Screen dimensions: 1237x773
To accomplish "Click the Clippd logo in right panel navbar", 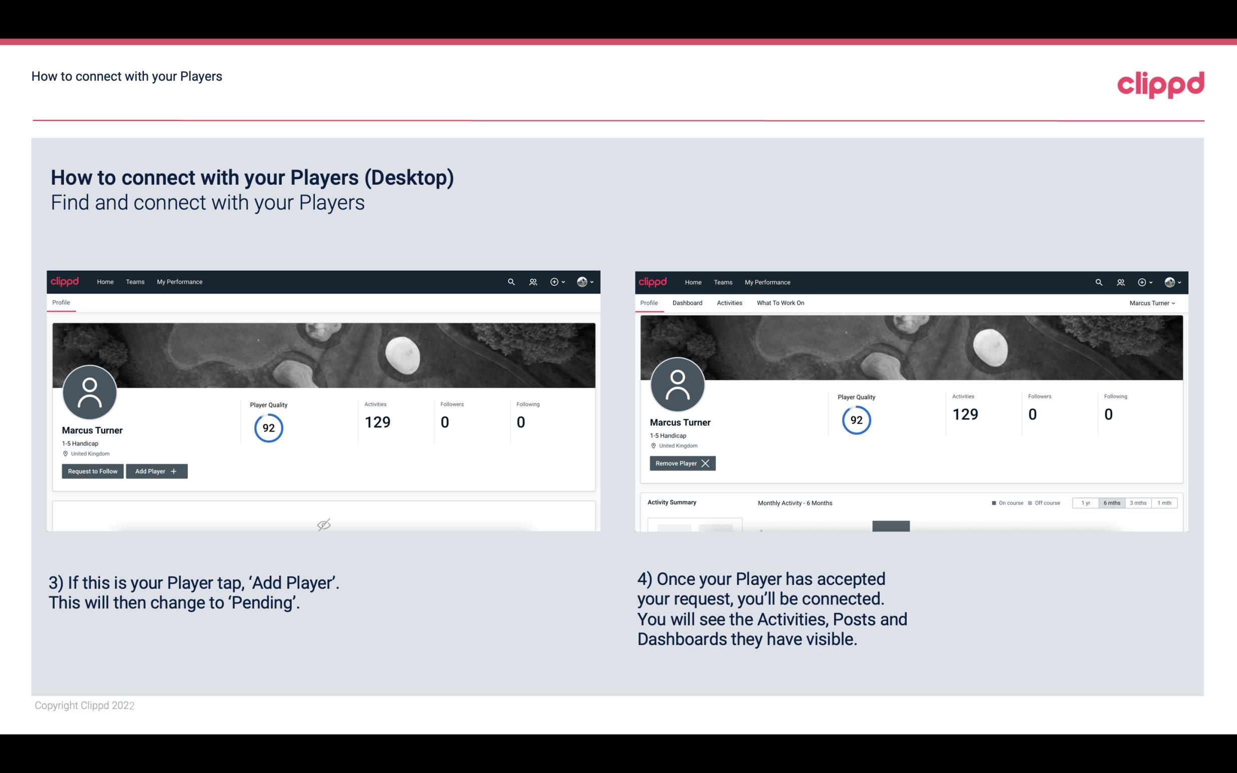I will 654,281.
